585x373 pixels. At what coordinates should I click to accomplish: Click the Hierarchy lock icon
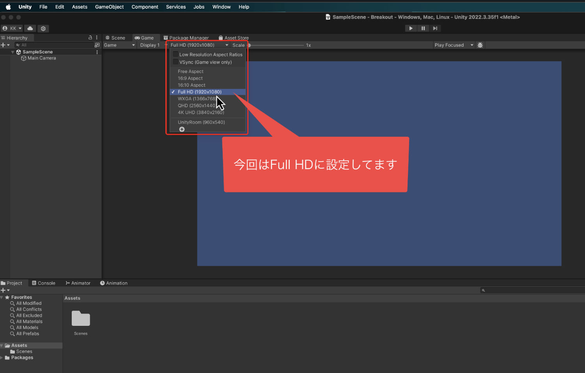coord(90,38)
